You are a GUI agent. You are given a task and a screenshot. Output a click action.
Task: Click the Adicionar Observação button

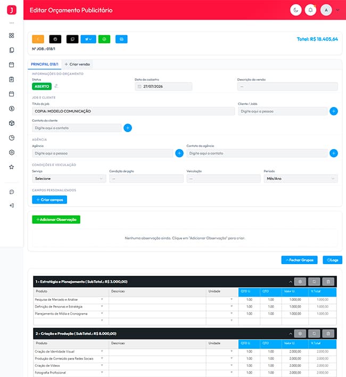coord(56,219)
